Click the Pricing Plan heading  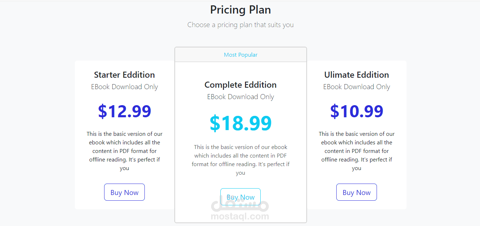pos(240,10)
